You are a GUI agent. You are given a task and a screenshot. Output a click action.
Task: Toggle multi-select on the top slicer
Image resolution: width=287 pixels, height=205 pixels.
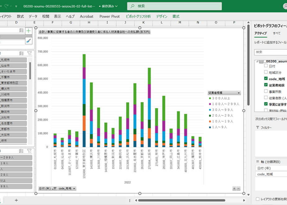[21, 30]
